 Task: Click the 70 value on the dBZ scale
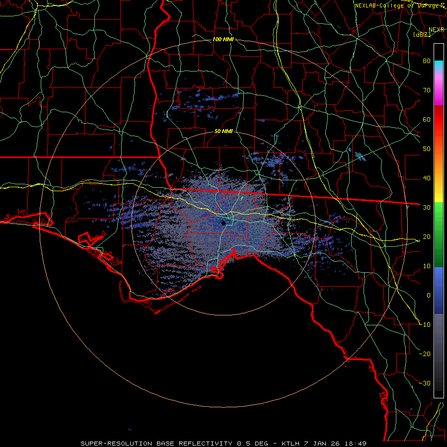(x=427, y=90)
